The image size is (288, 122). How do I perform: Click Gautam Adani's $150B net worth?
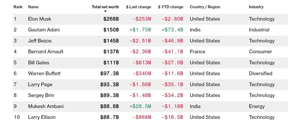tap(111, 30)
